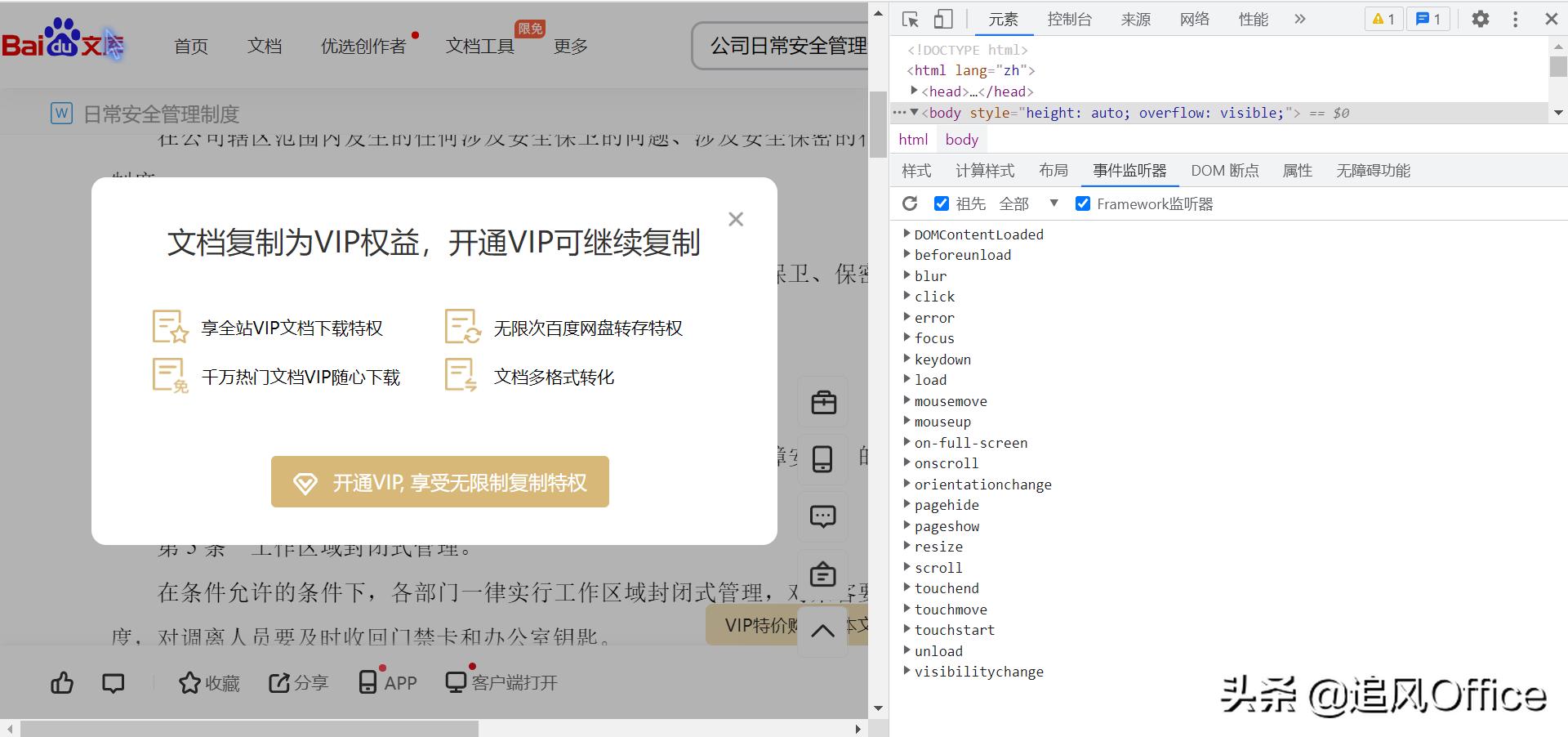Toggle the device toolbar in DevTools

tap(942, 18)
